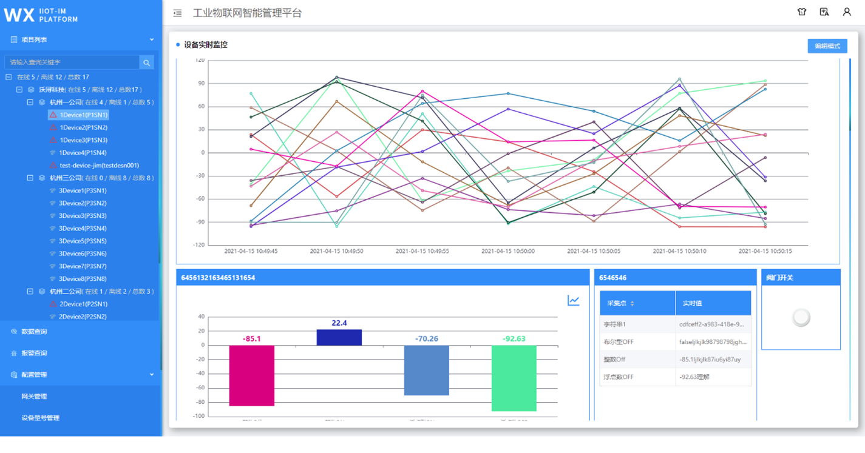
Task: Select 3Device5(P3SN5) in the device tree
Action: 83,241
